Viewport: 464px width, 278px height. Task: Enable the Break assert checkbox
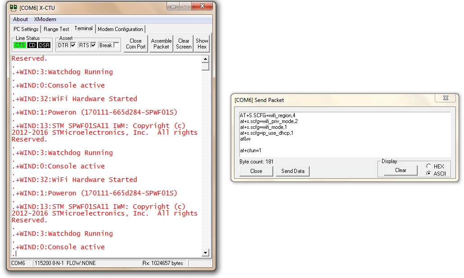coord(116,45)
